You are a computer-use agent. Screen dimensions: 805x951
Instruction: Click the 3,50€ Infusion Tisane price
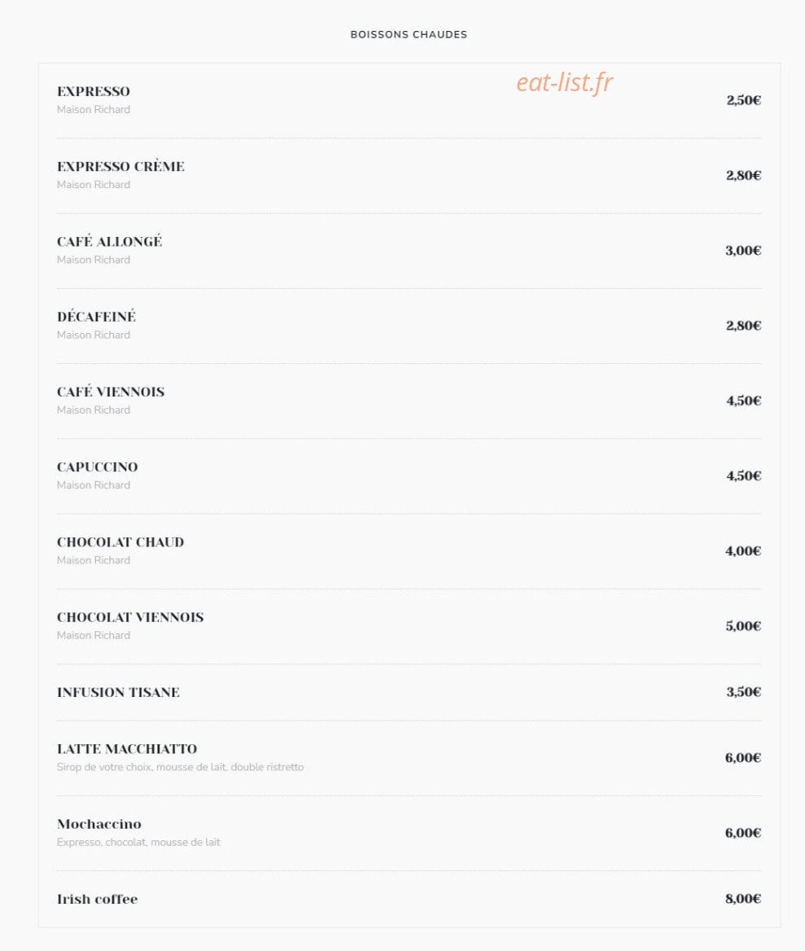pos(744,692)
